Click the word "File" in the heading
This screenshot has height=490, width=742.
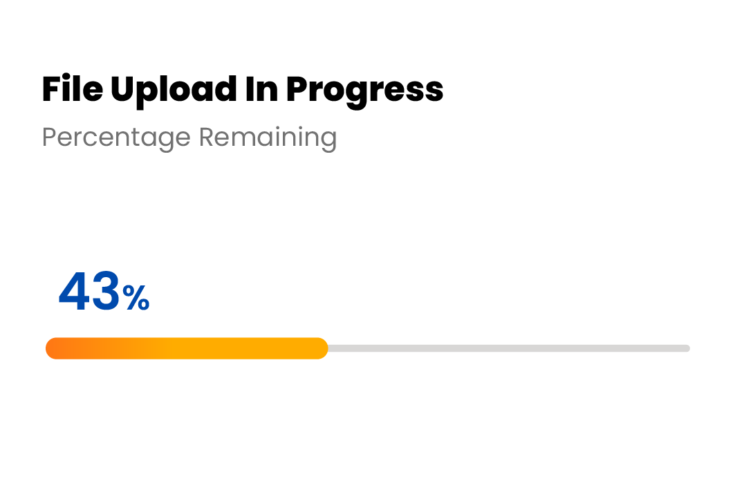pyautogui.click(x=73, y=89)
